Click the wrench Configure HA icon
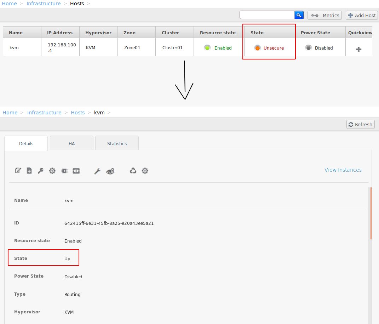Viewport: 379px width, 324px height. coord(97,170)
